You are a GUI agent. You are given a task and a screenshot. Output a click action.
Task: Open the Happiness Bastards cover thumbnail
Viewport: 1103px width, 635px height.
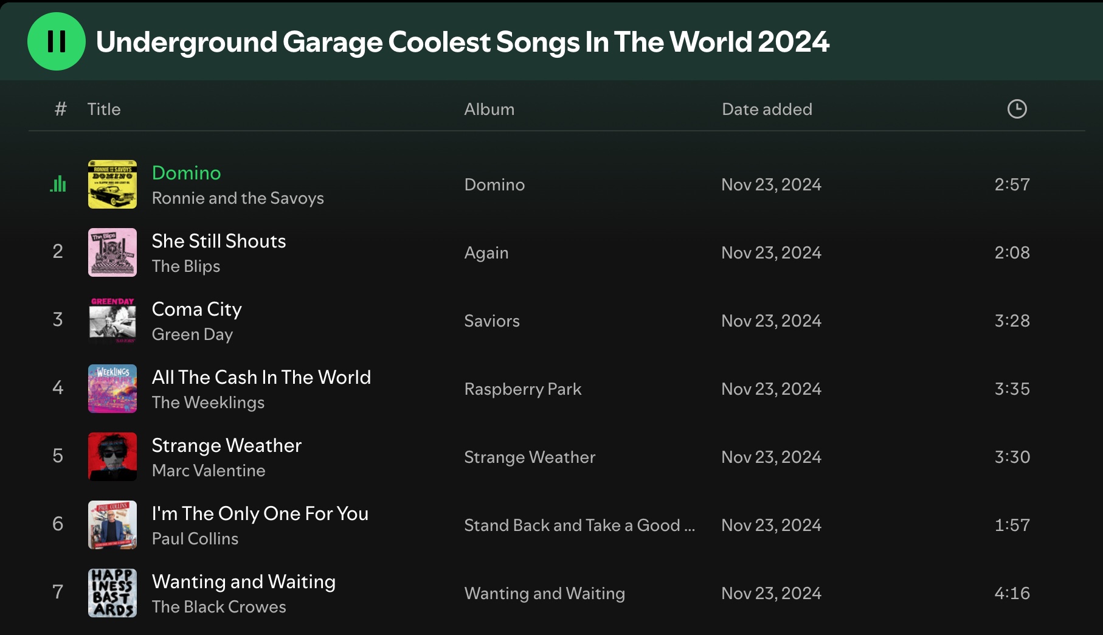(112, 593)
